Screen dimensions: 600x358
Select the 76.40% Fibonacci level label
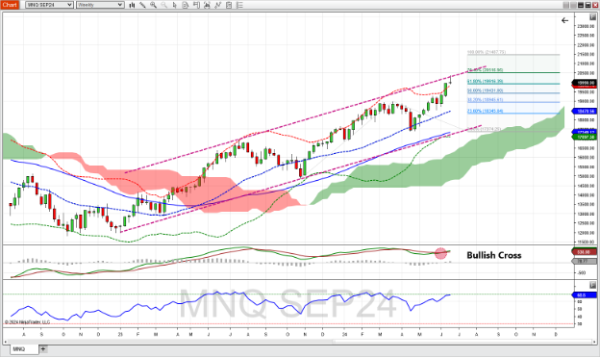tap(485, 70)
